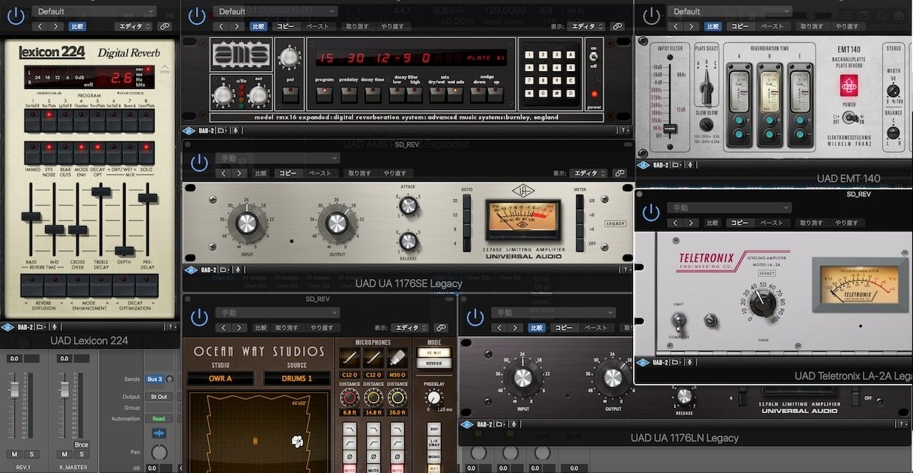Toggle the AMS RMX16 plugin power icon
This screenshot has width=913, height=473.
(198, 17)
